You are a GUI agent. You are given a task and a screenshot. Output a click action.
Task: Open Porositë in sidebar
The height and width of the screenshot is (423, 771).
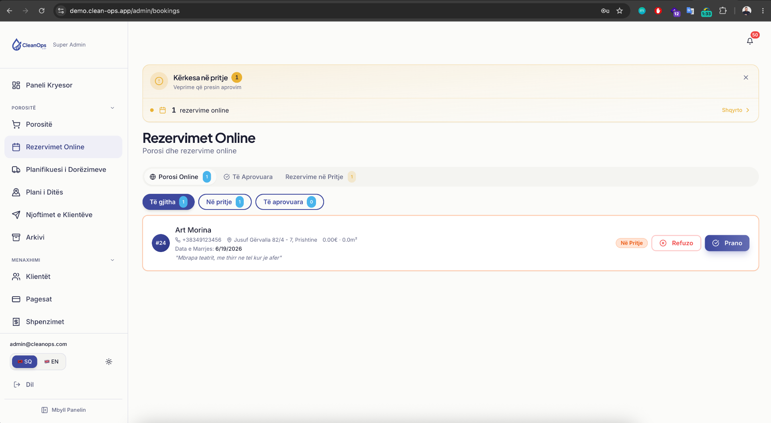point(63,124)
